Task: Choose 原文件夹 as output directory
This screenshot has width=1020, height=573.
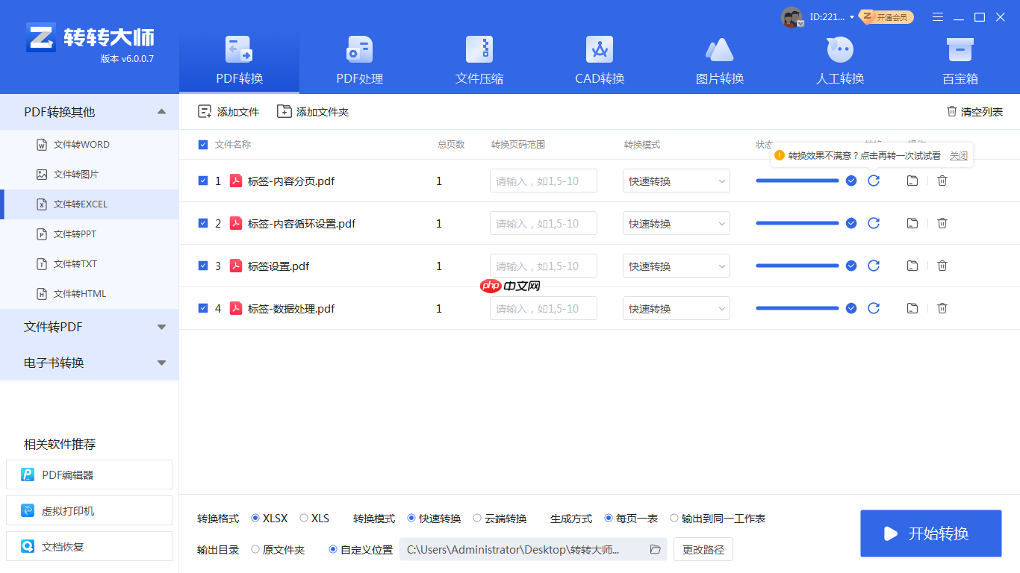Action: point(278,550)
